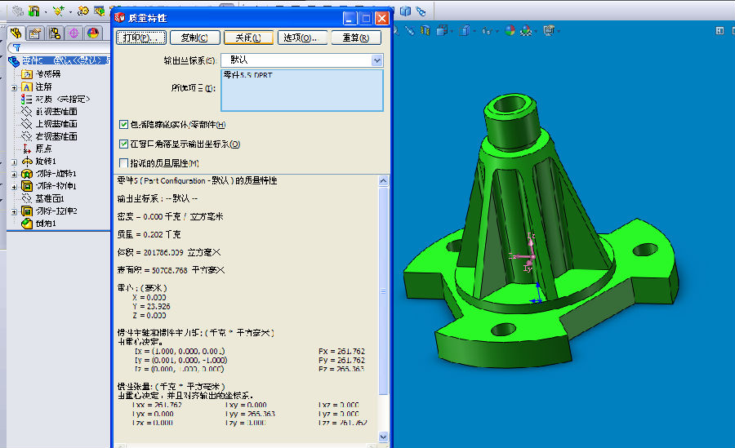Expand the 注解 node in feature tree
Screen dimensions: 735x448
coord(14,86)
